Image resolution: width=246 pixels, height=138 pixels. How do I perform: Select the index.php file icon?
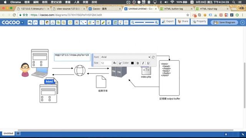click(146, 71)
